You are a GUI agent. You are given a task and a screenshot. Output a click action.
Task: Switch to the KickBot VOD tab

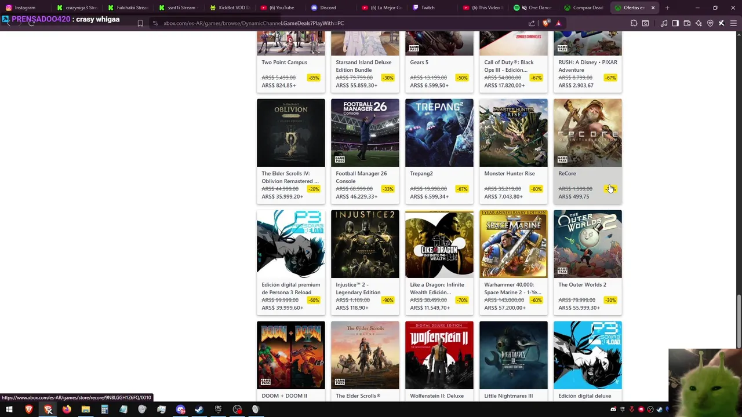coord(230,8)
